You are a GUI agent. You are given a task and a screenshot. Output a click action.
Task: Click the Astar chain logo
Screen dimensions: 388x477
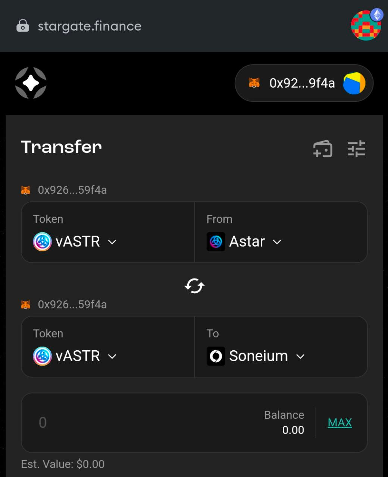[x=216, y=241]
